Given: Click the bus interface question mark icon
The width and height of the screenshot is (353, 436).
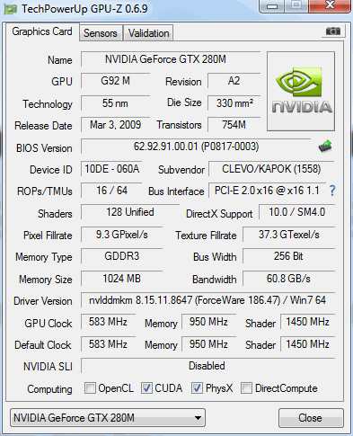Looking at the screenshot, I should 332,191.
